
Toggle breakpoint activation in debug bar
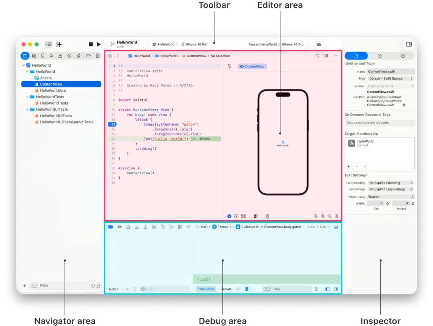[110, 227]
